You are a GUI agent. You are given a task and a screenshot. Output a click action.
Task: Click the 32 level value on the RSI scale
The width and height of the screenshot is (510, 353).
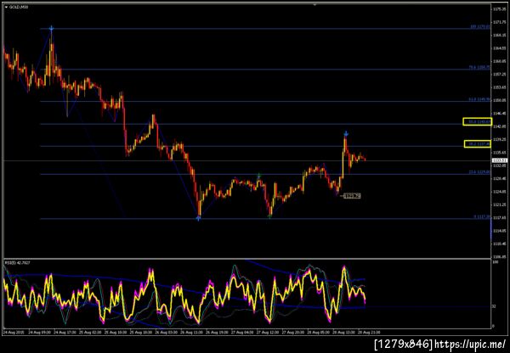pos(496,306)
